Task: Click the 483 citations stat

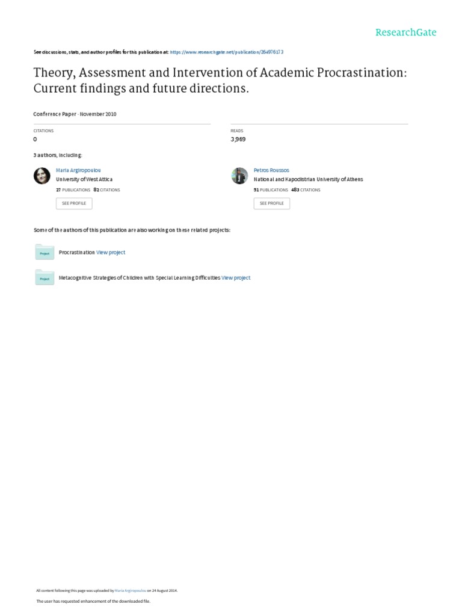Action: tap(305, 189)
